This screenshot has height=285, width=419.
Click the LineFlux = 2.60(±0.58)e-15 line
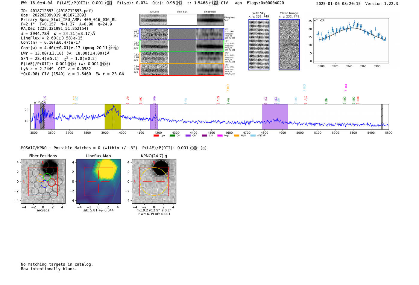pos(52,38)
